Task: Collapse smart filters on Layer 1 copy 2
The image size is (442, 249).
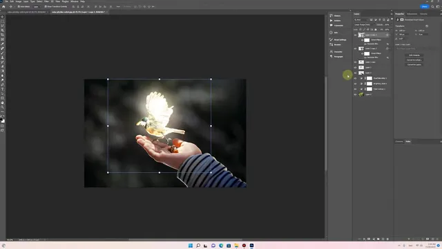Action: [390, 48]
